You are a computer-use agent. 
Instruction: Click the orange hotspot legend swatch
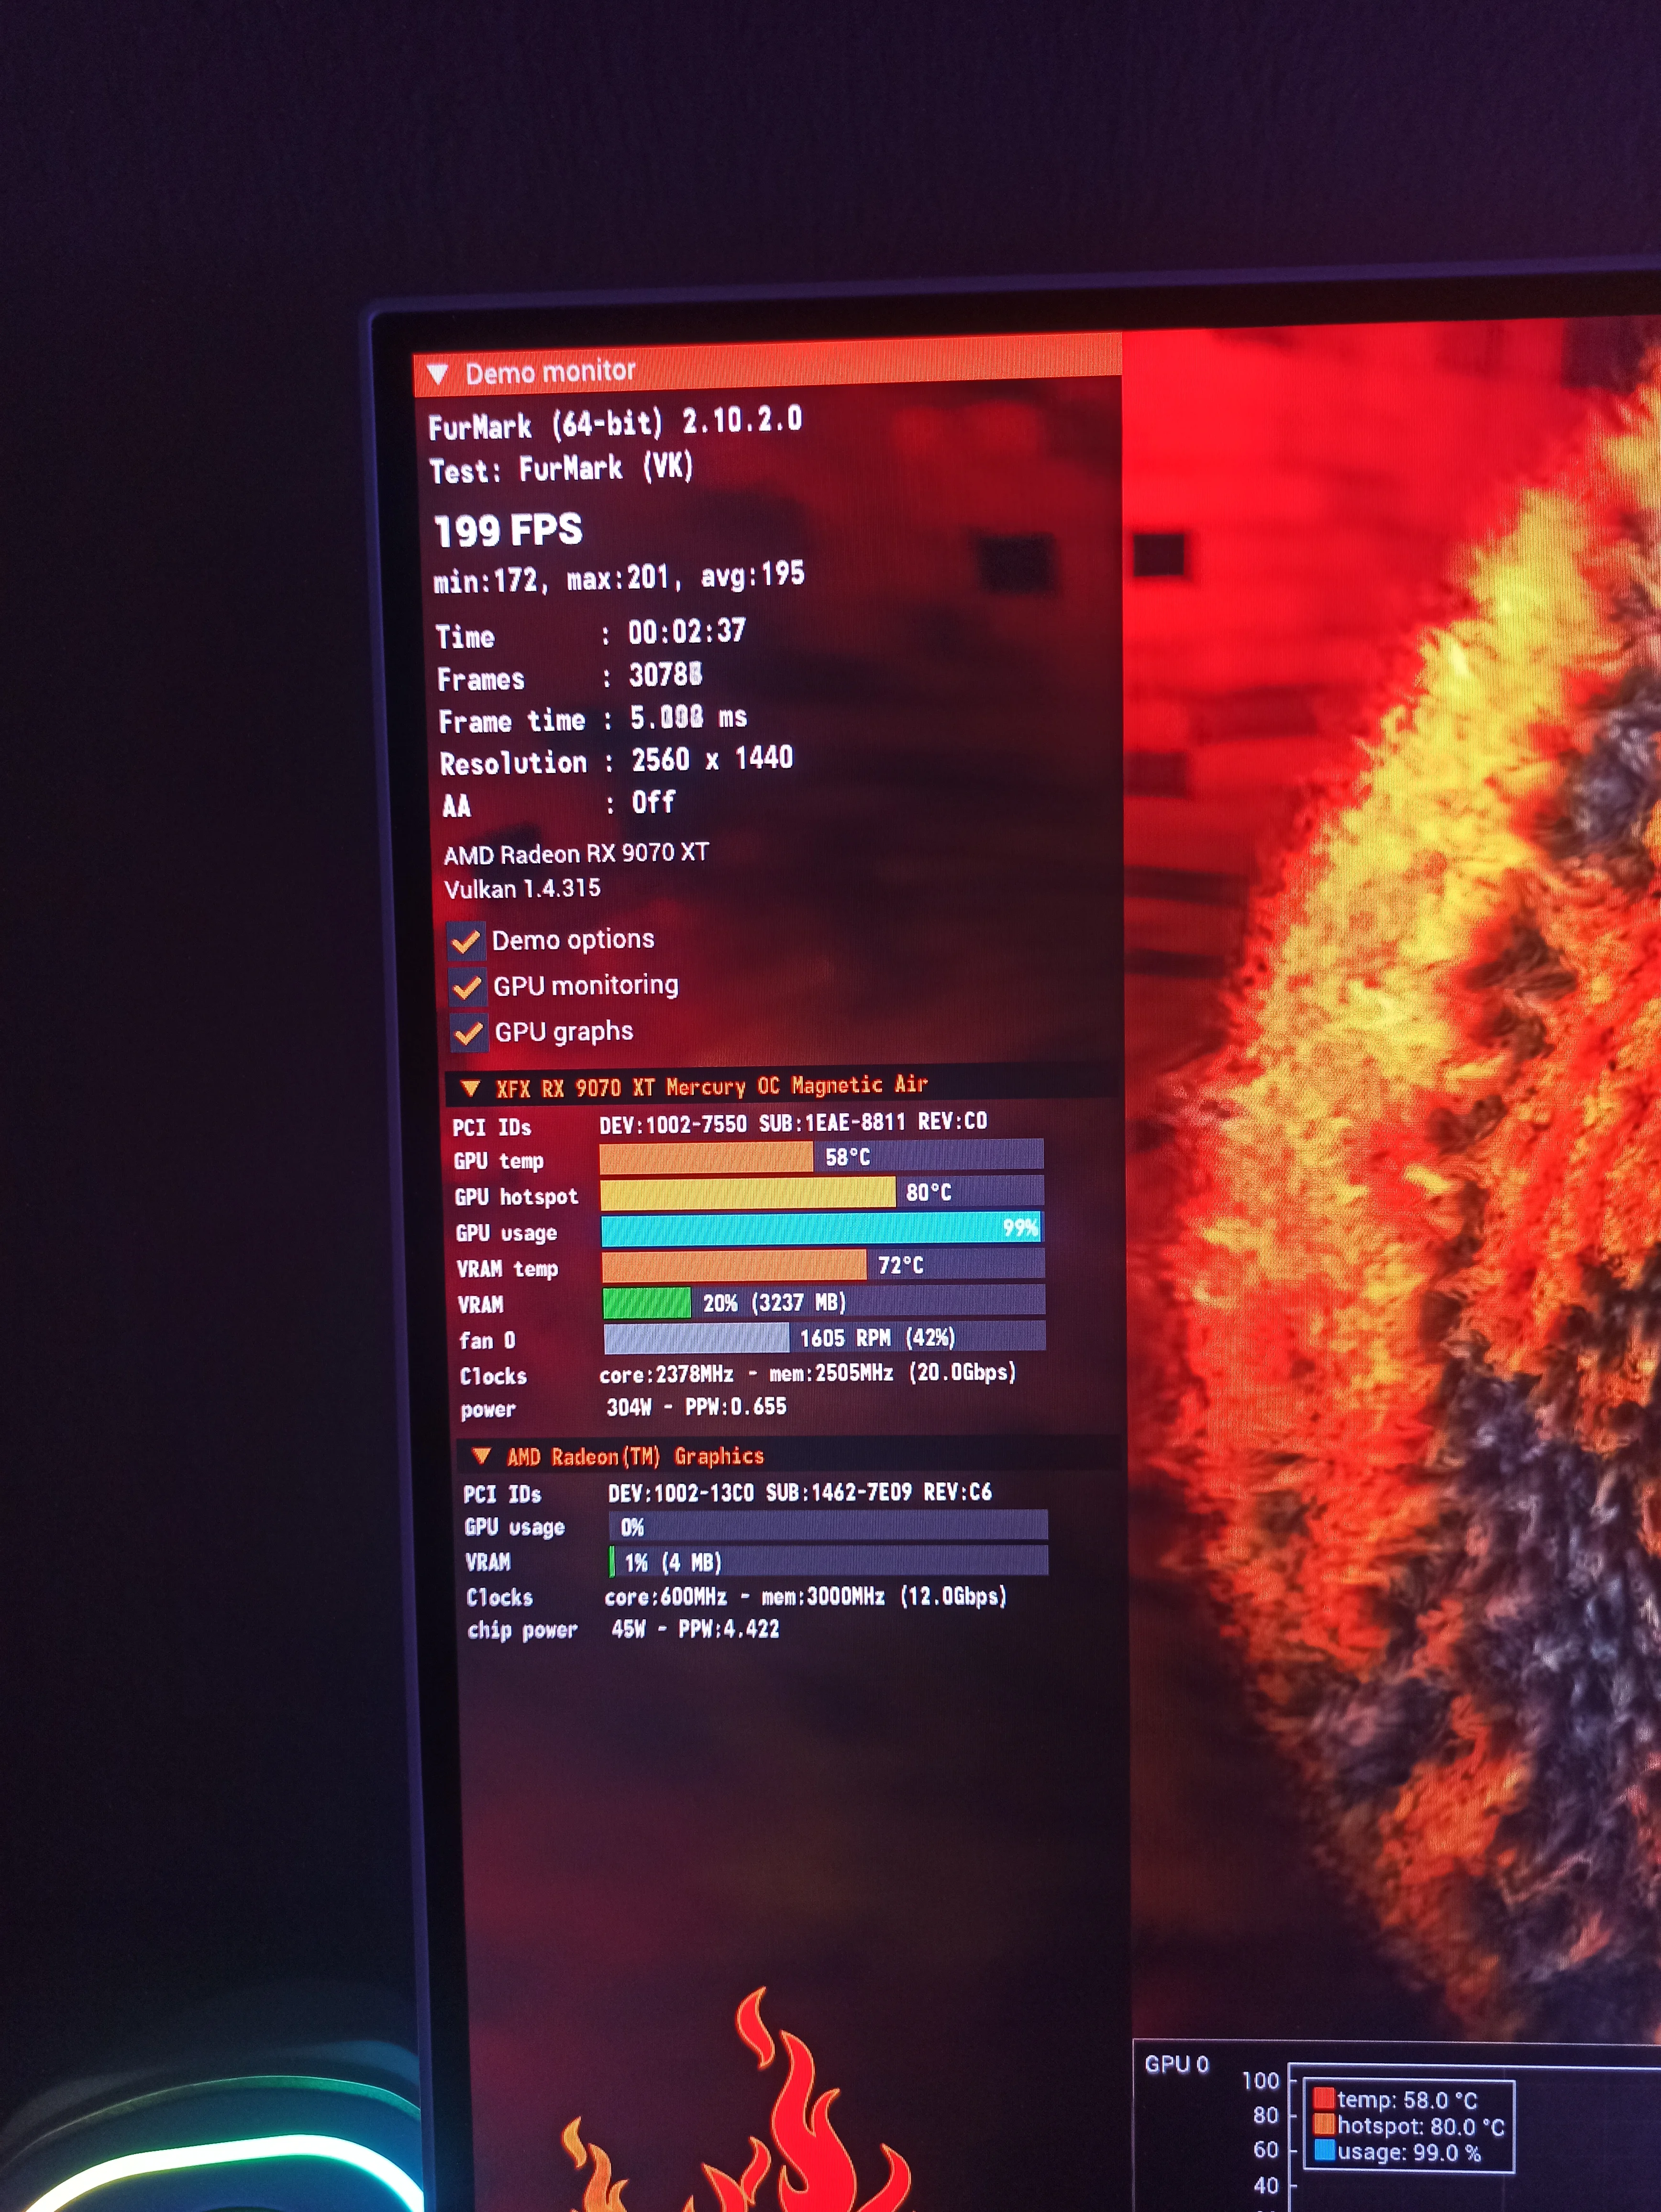pos(1324,2123)
